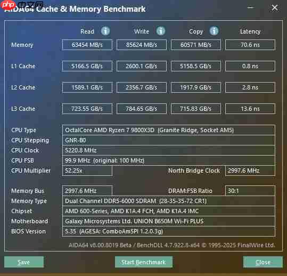This screenshot has height=276, width=287.
Task: Click L3 Cache latency 13.6 ns
Action: (x=250, y=109)
